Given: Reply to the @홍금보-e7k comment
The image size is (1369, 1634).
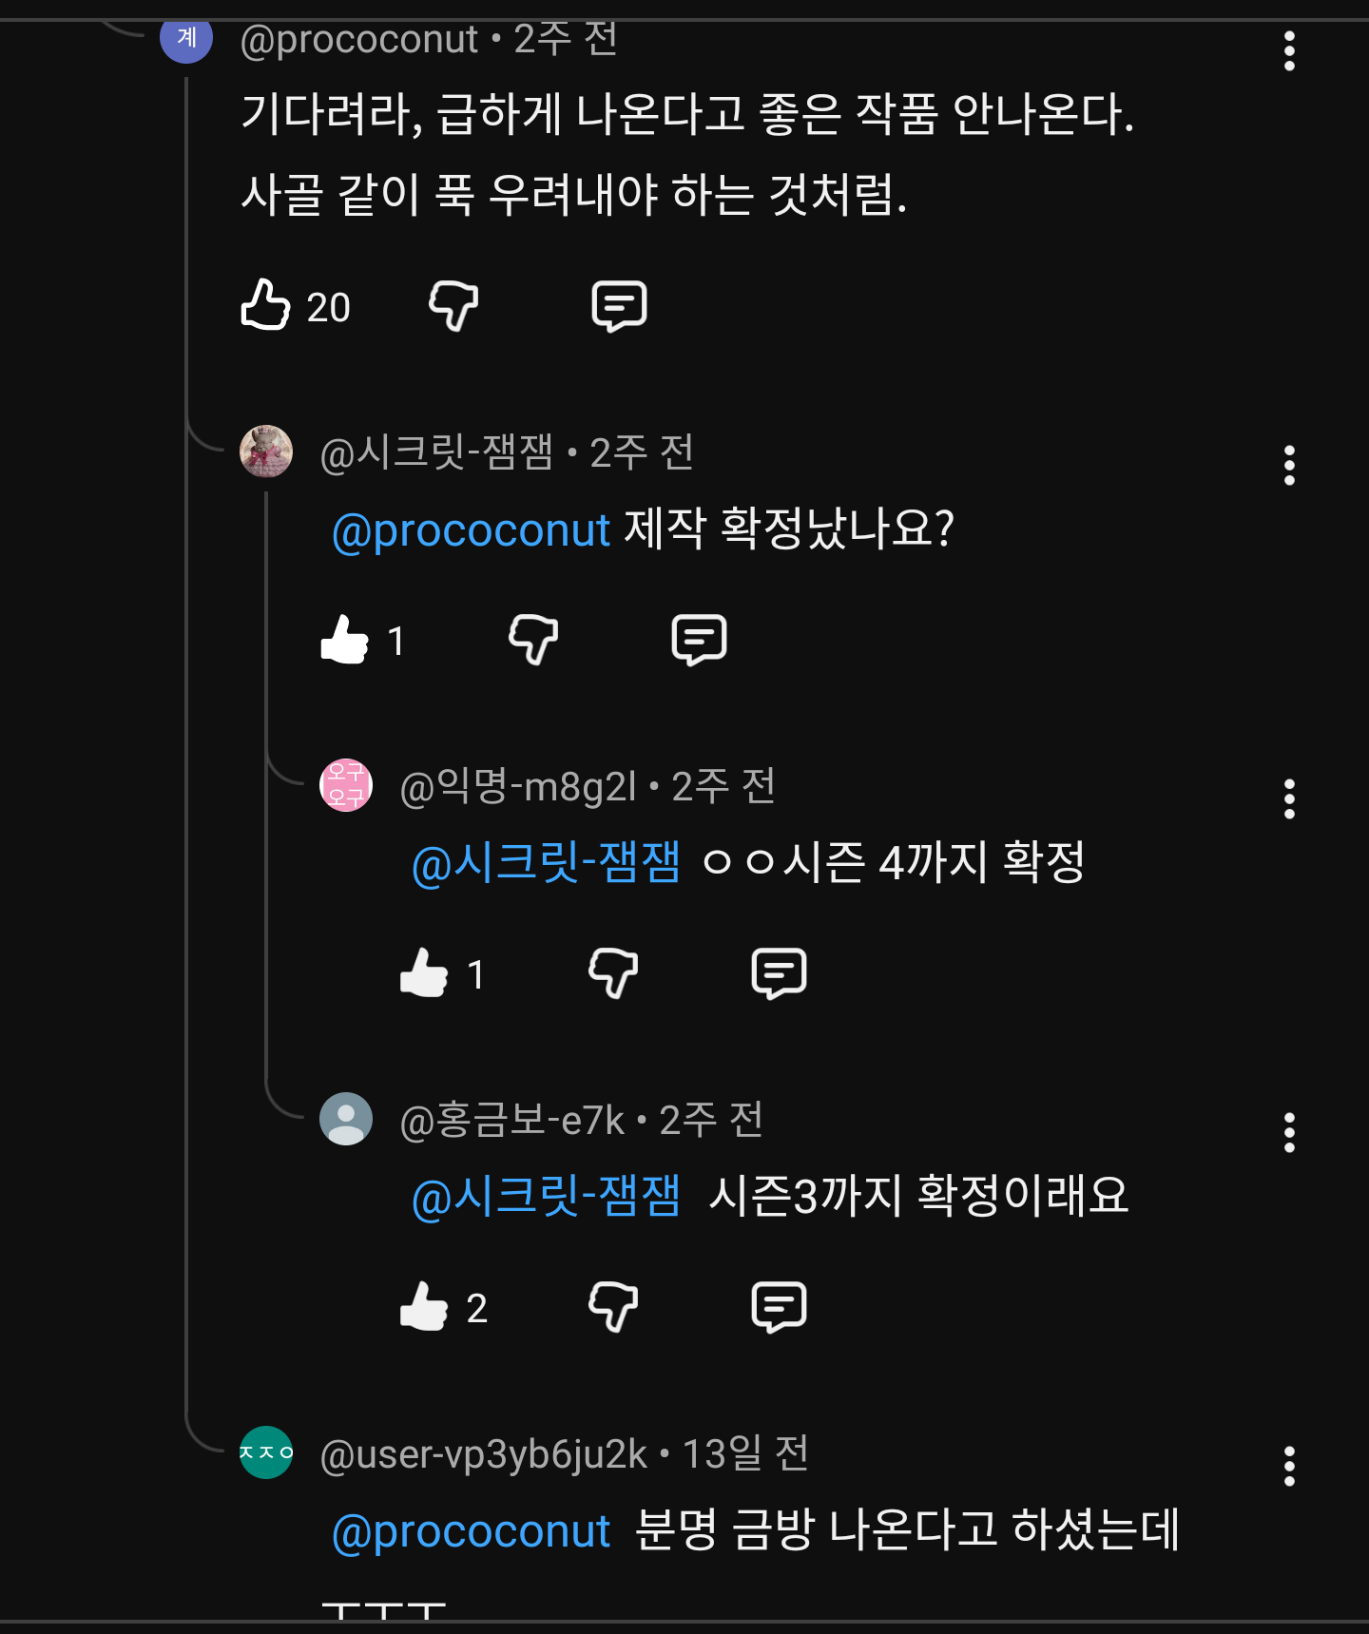Looking at the screenshot, I should pyautogui.click(x=780, y=1306).
